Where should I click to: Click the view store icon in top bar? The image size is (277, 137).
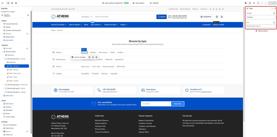(x=246, y=3)
